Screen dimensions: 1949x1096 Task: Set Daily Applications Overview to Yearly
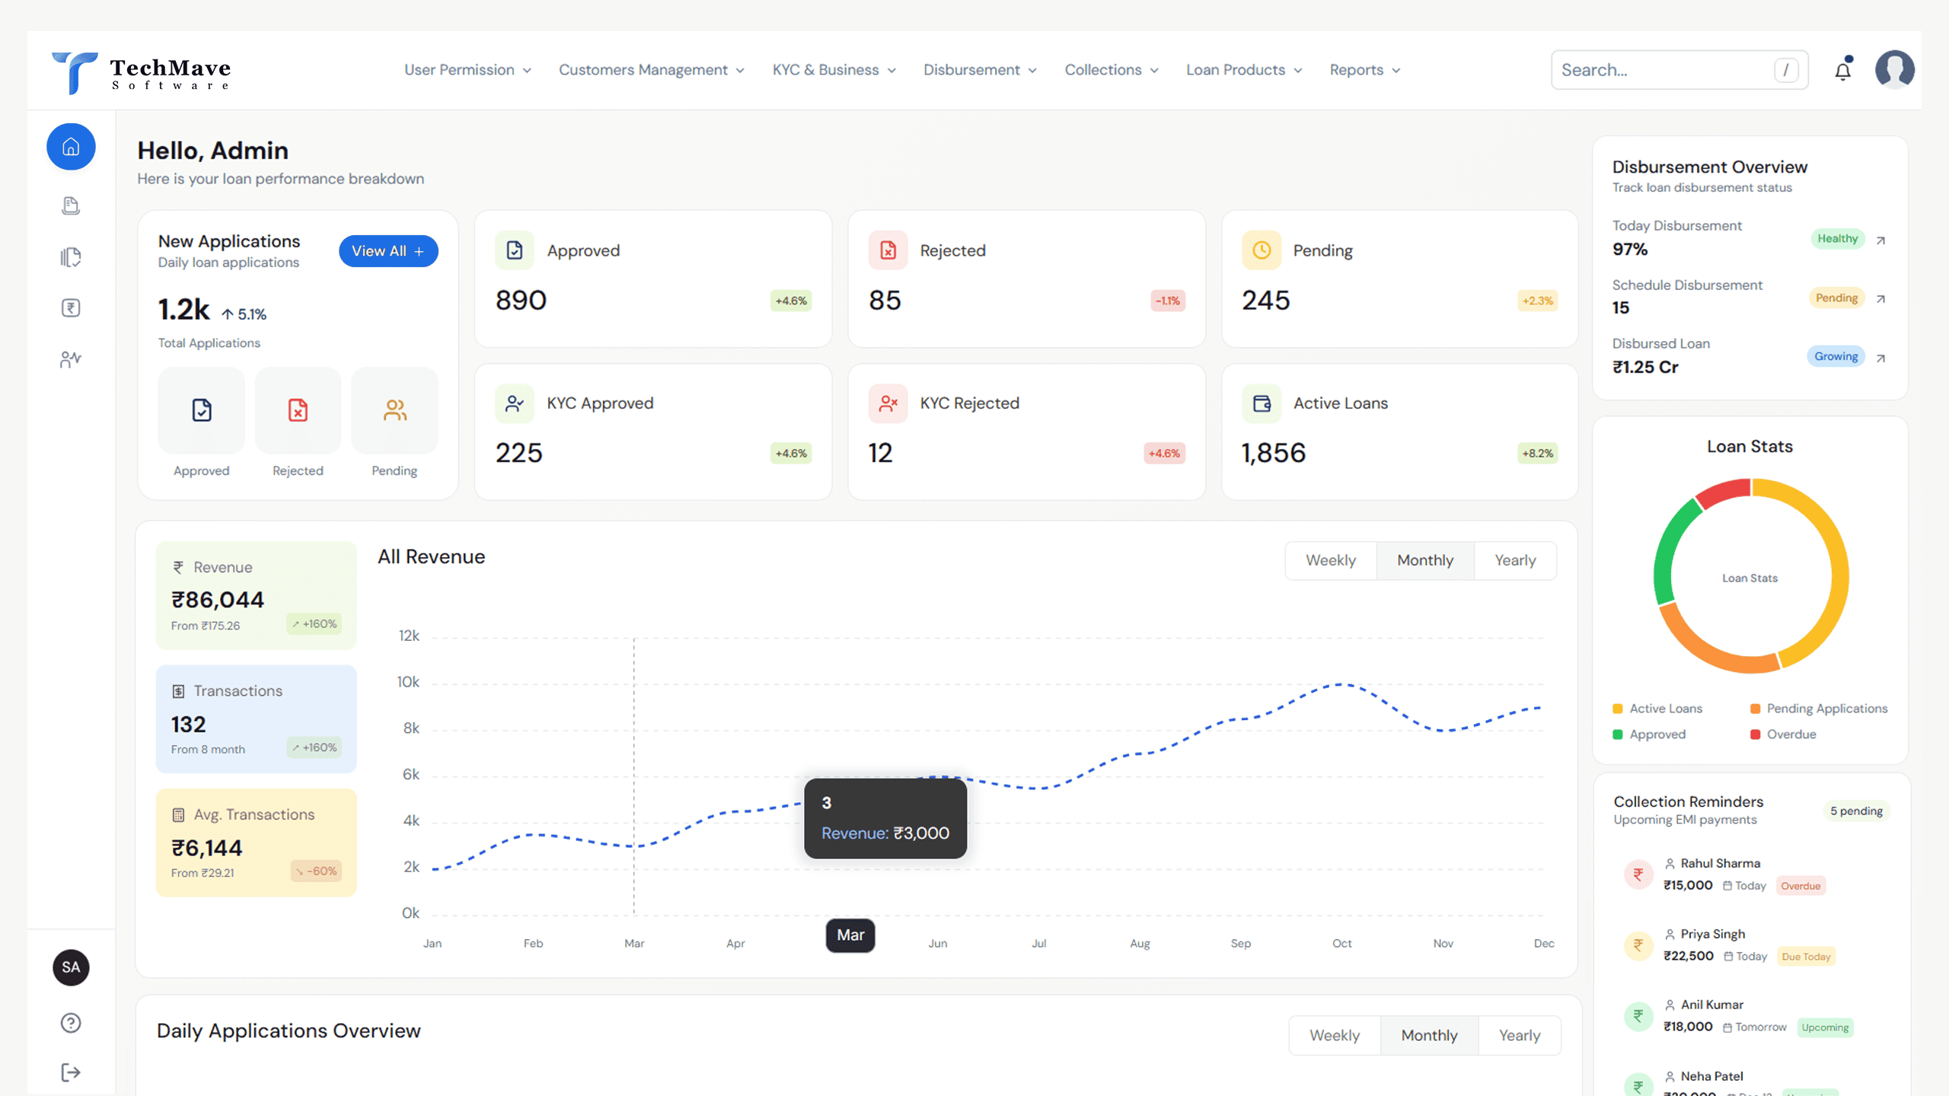[x=1520, y=1035]
